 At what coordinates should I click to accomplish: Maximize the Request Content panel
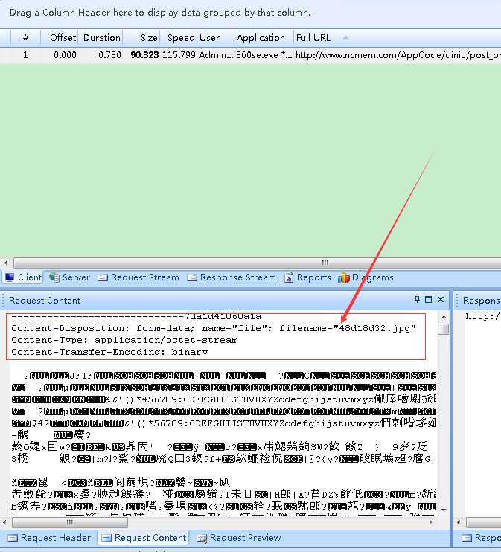pos(429,300)
